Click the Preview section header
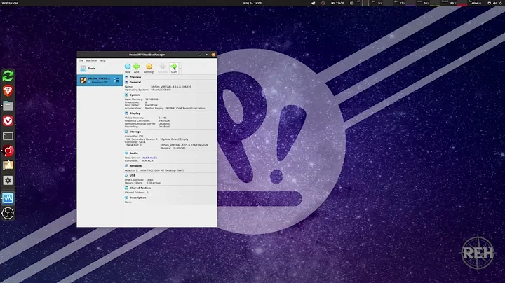Image resolution: width=505 pixels, height=283 pixels. pyautogui.click(x=135, y=77)
